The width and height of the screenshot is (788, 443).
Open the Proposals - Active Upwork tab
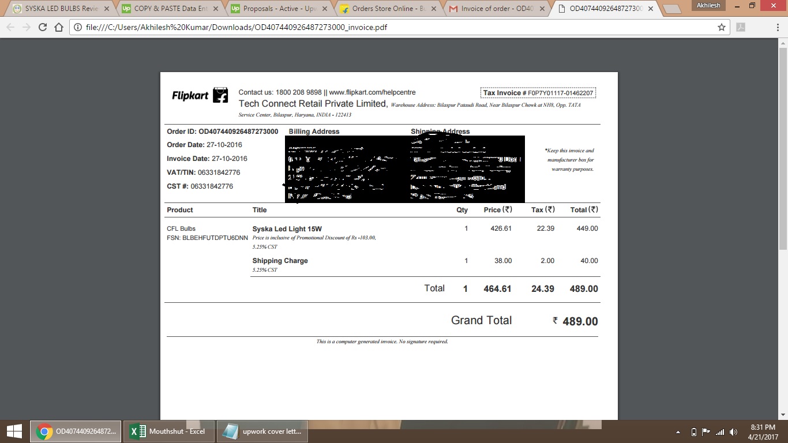click(x=276, y=9)
